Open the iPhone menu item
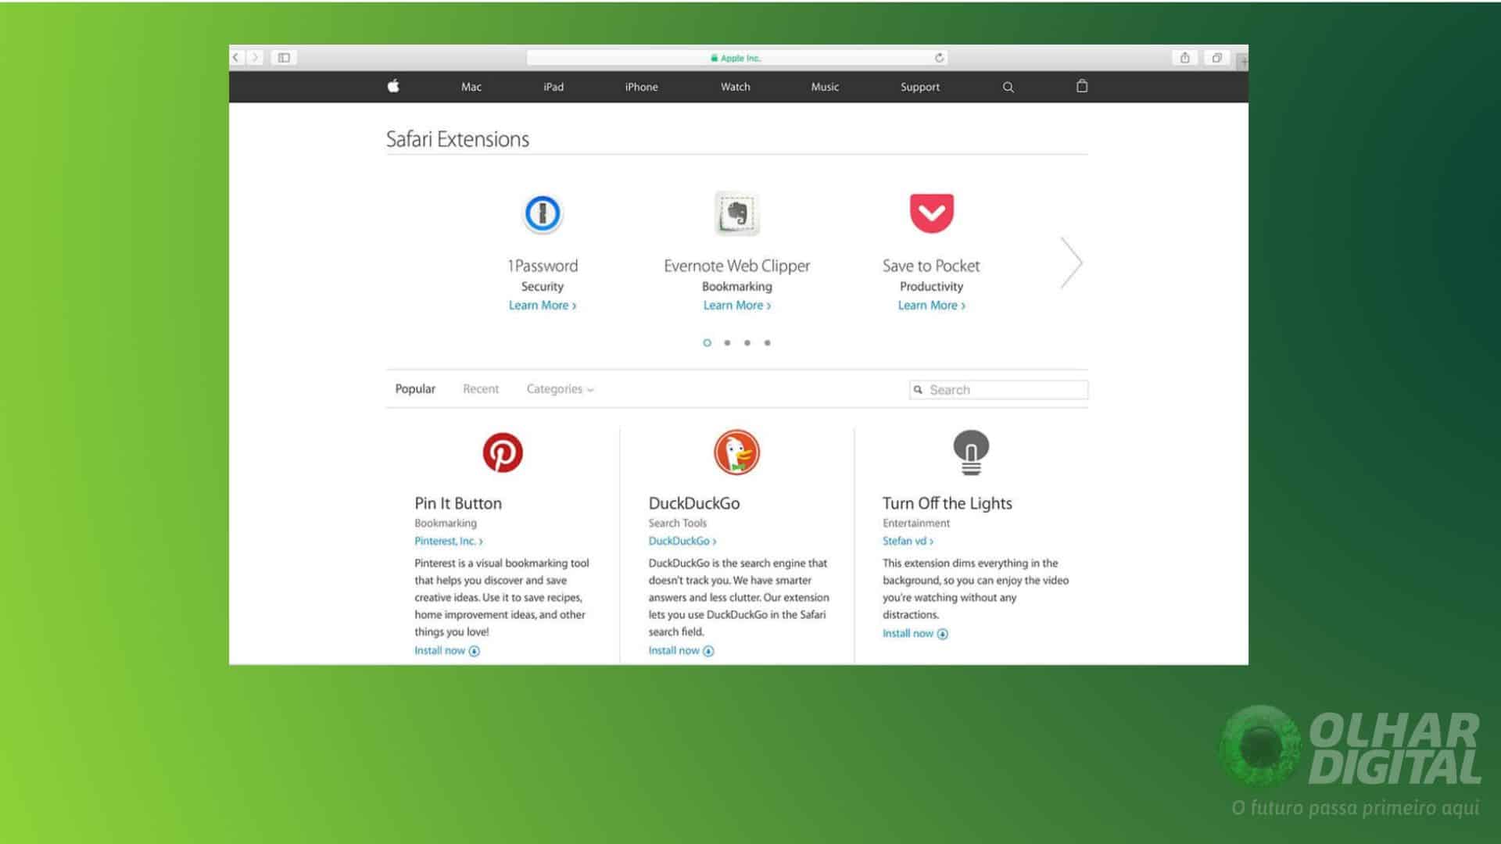 coord(641,87)
